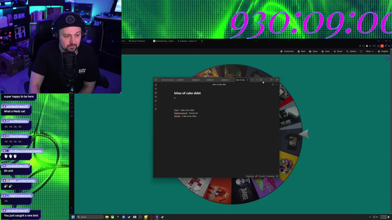Click the sync checkmark status icon in Obsidian
Viewport: 392px width, 220px height.
(277, 176)
